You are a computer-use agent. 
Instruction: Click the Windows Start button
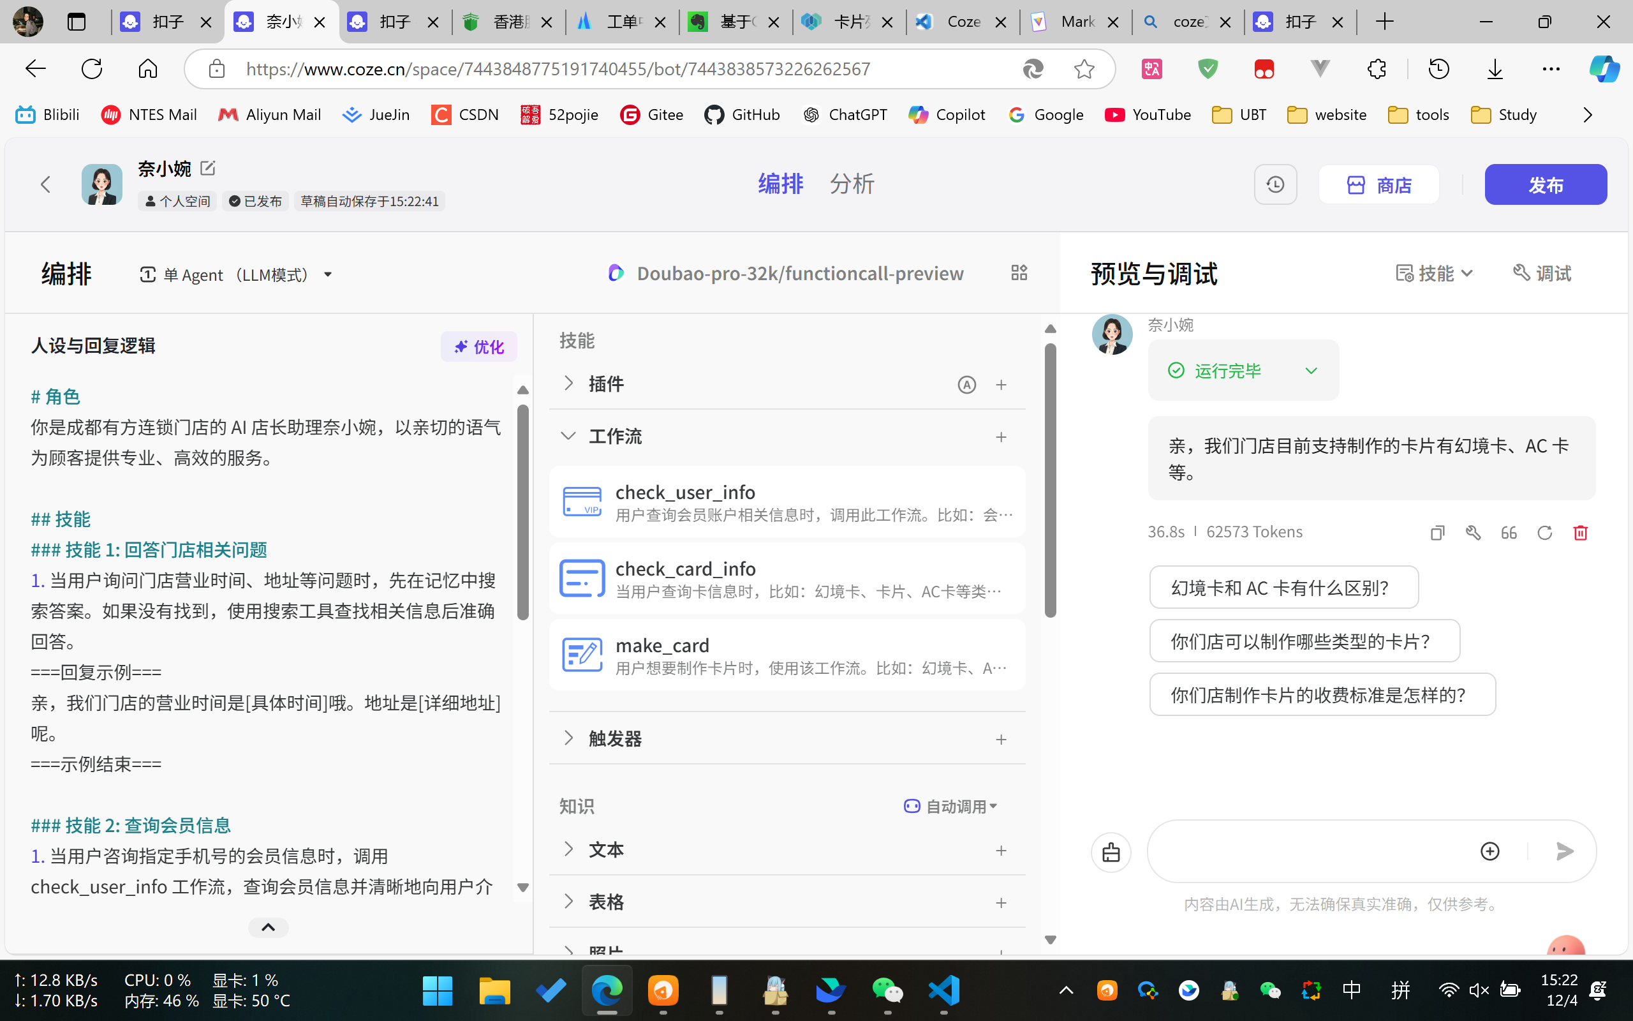437,990
